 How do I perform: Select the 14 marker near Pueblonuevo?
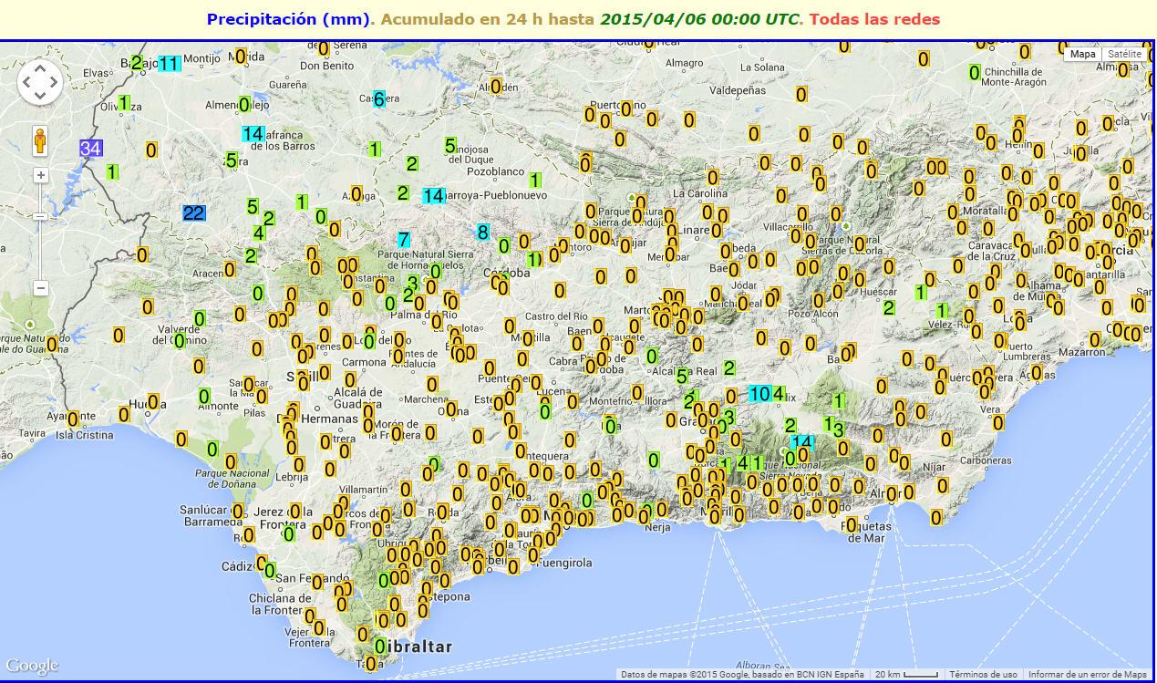434,195
